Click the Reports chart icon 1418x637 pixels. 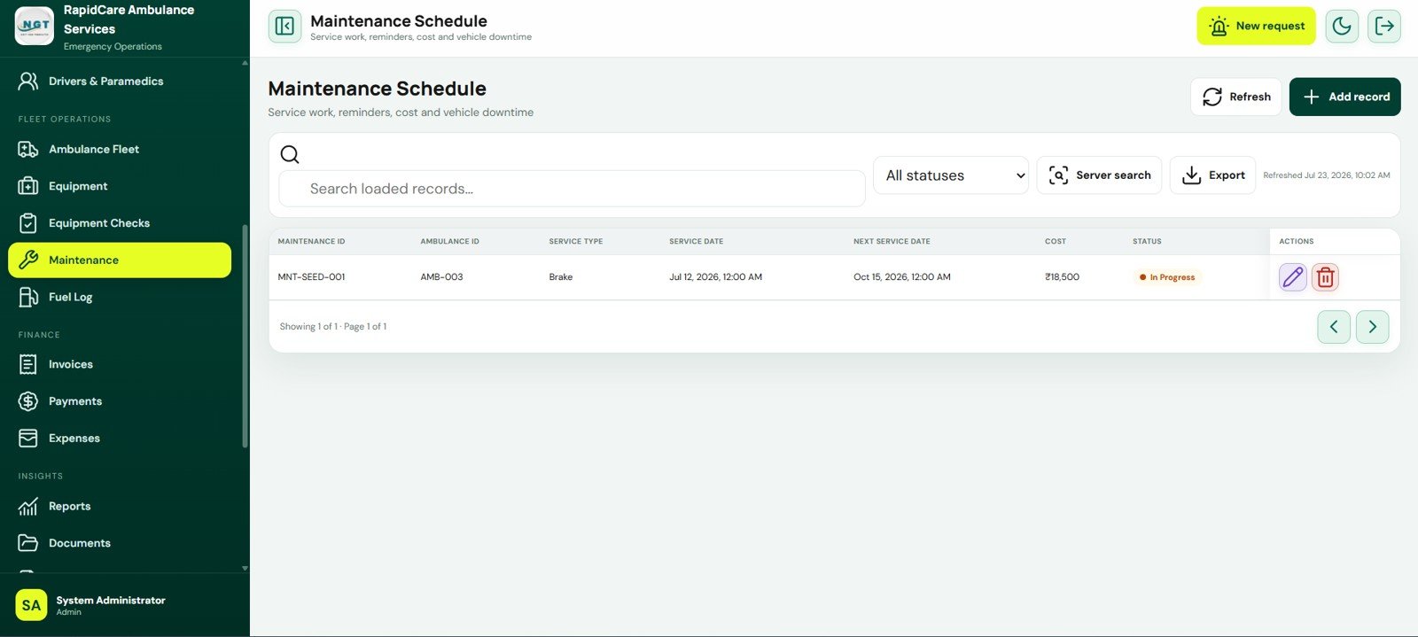tap(28, 507)
